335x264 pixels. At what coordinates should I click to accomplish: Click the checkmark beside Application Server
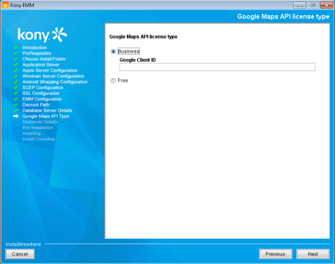point(16,65)
